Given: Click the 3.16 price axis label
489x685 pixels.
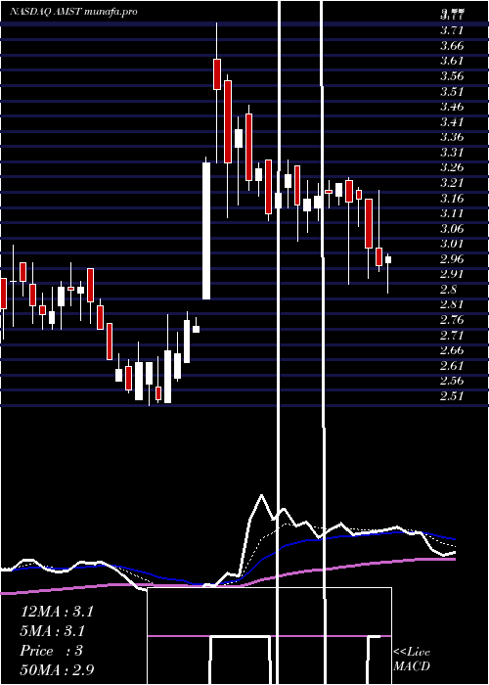Looking at the screenshot, I should pos(452,199).
